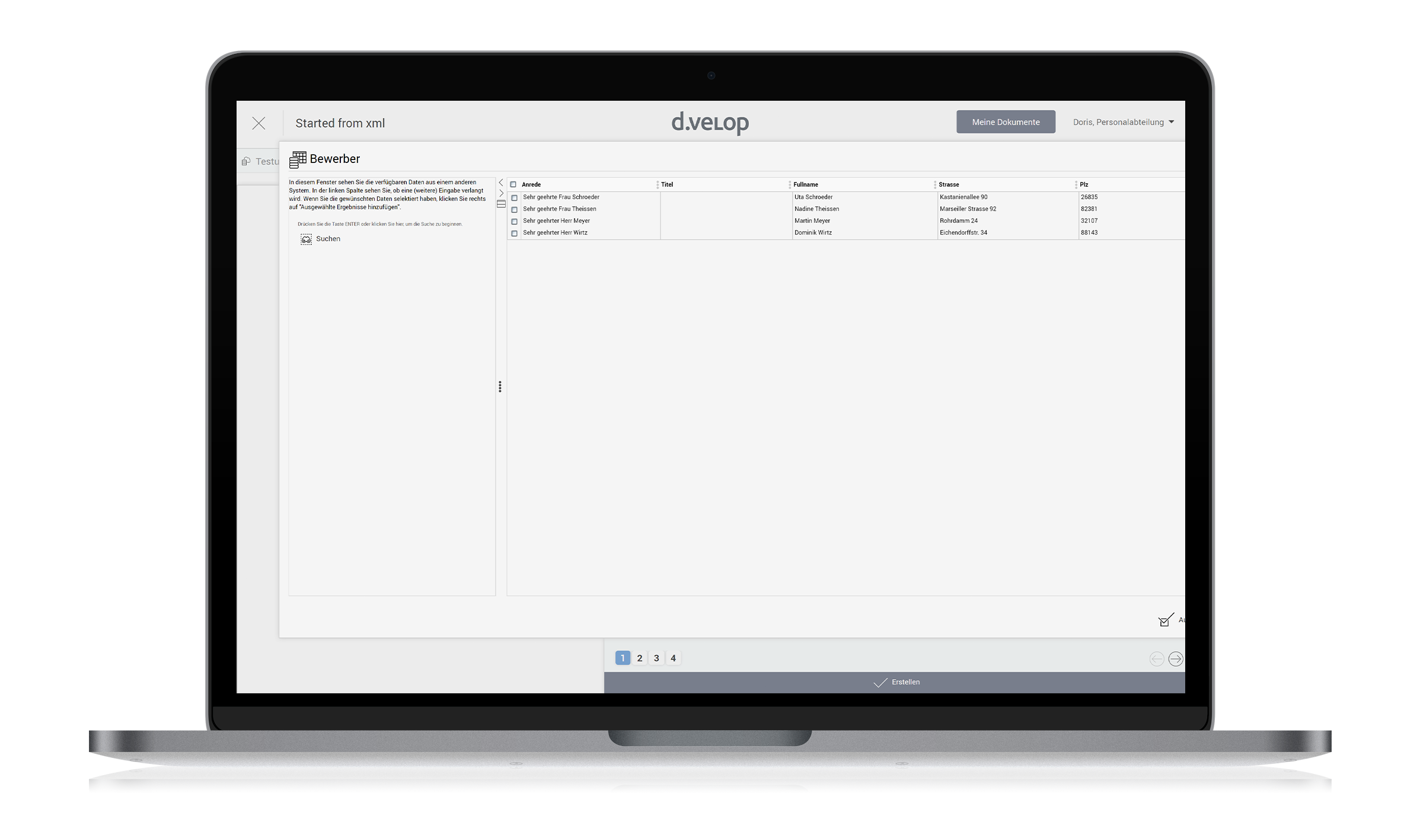The height and width of the screenshot is (816, 1420).
Task: Click the column grip before Titel
Action: pyautogui.click(x=658, y=184)
